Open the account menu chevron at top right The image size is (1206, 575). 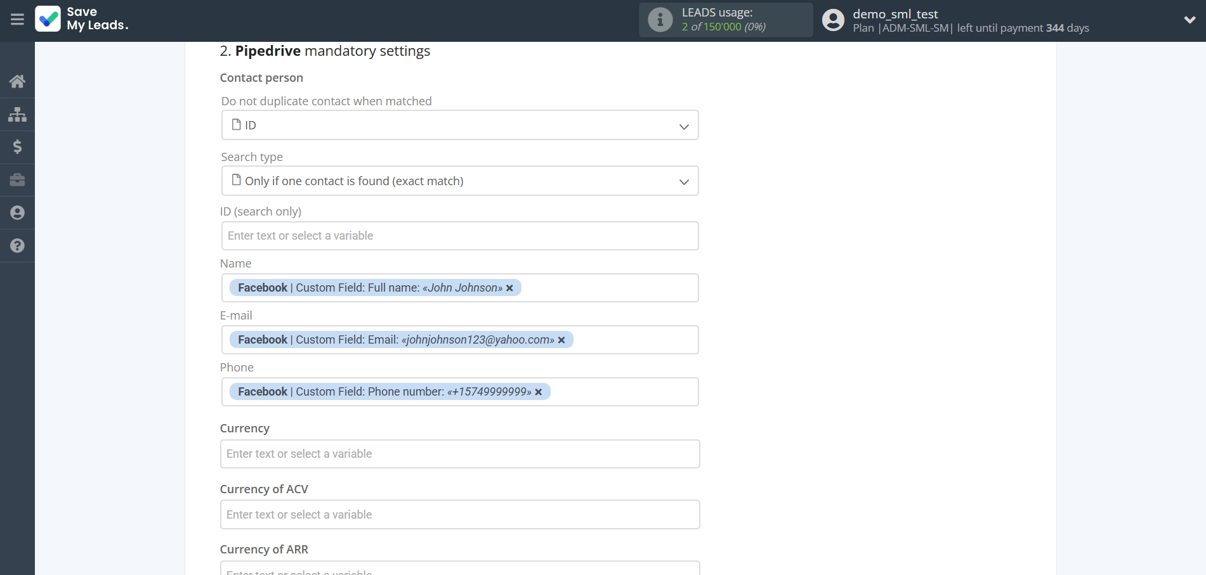coord(1190,20)
